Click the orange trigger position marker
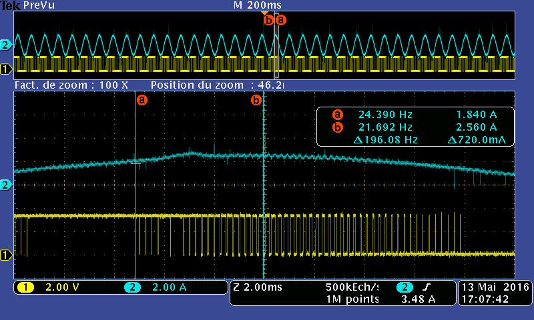The image size is (534, 320). [x=264, y=13]
